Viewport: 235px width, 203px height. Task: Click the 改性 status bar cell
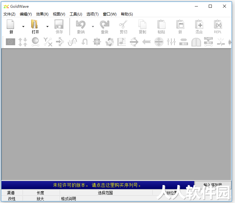[x=12, y=199]
